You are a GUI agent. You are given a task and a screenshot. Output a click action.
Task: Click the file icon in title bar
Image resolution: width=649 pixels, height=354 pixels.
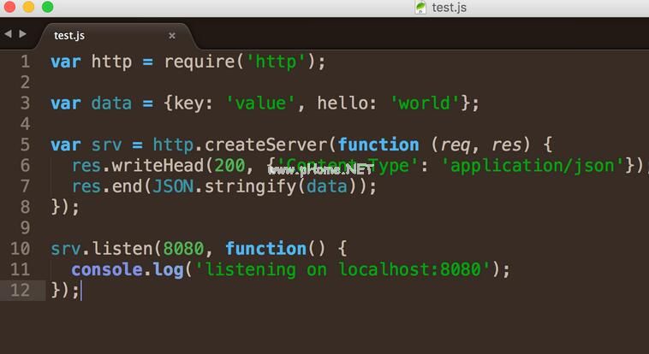coord(420,8)
